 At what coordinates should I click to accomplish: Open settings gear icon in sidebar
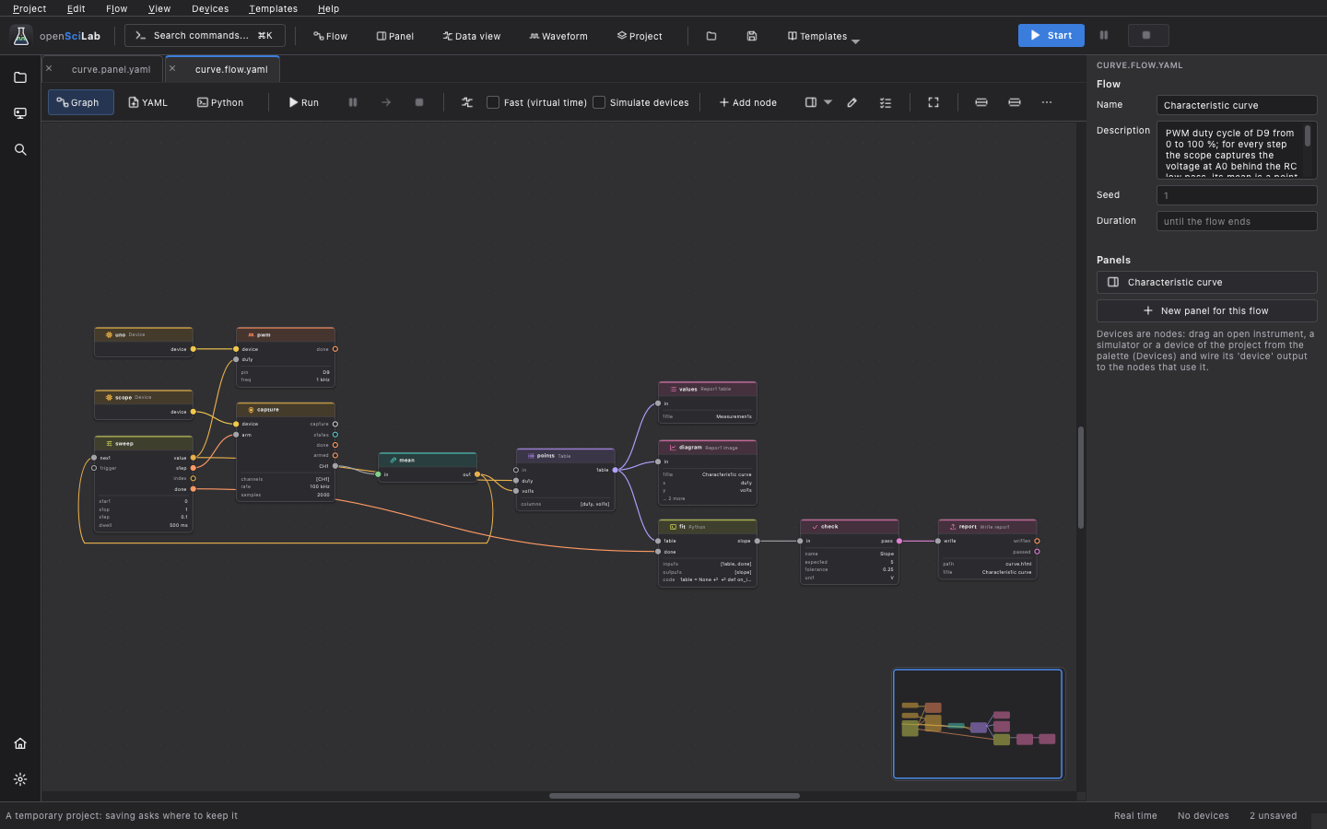pyautogui.click(x=20, y=779)
